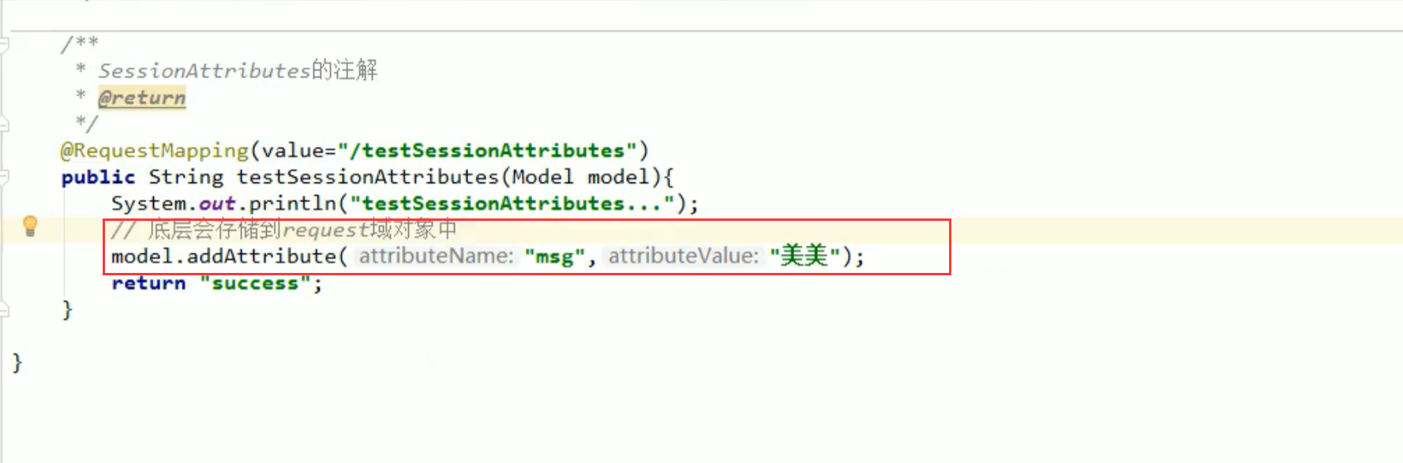Click fold marker at method's closing brace
Viewport: 1403px width, 463px height.
tap(4, 309)
